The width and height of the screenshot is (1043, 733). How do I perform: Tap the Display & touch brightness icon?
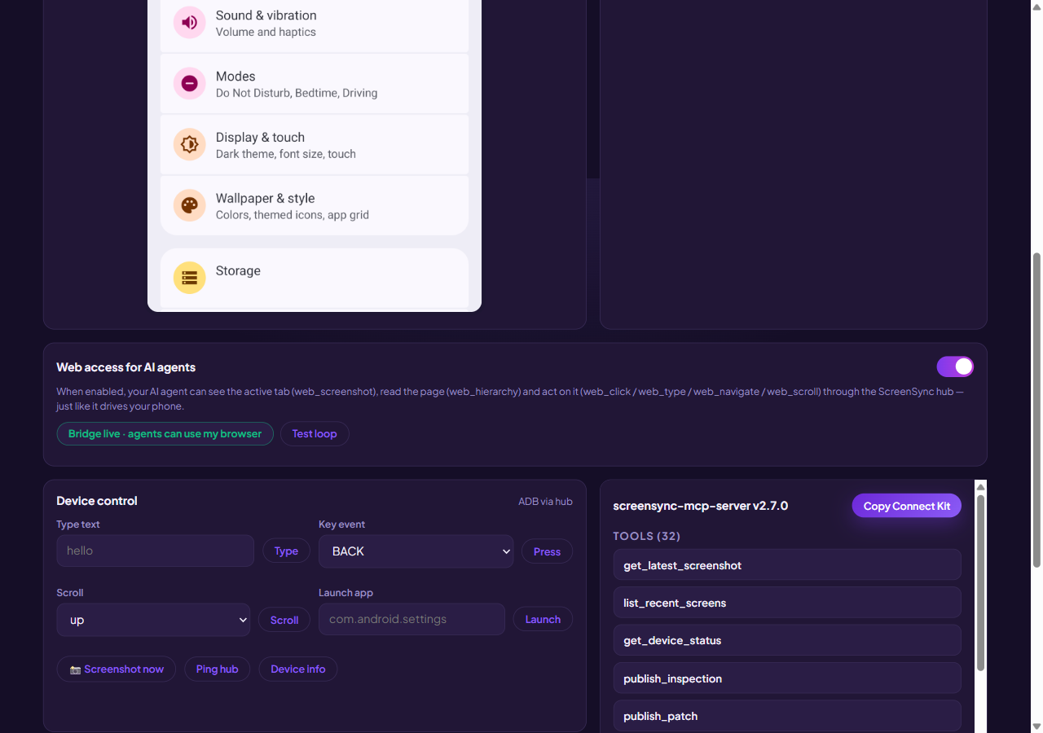click(189, 144)
